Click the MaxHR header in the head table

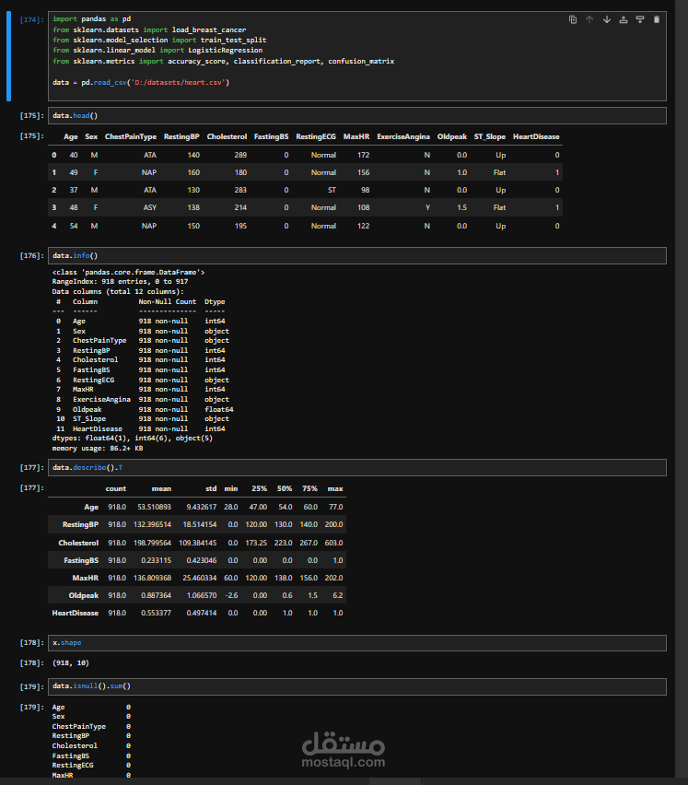click(x=356, y=136)
